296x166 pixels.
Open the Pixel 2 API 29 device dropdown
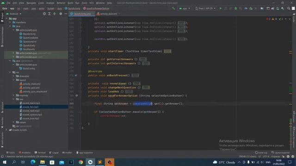coord(205,8)
